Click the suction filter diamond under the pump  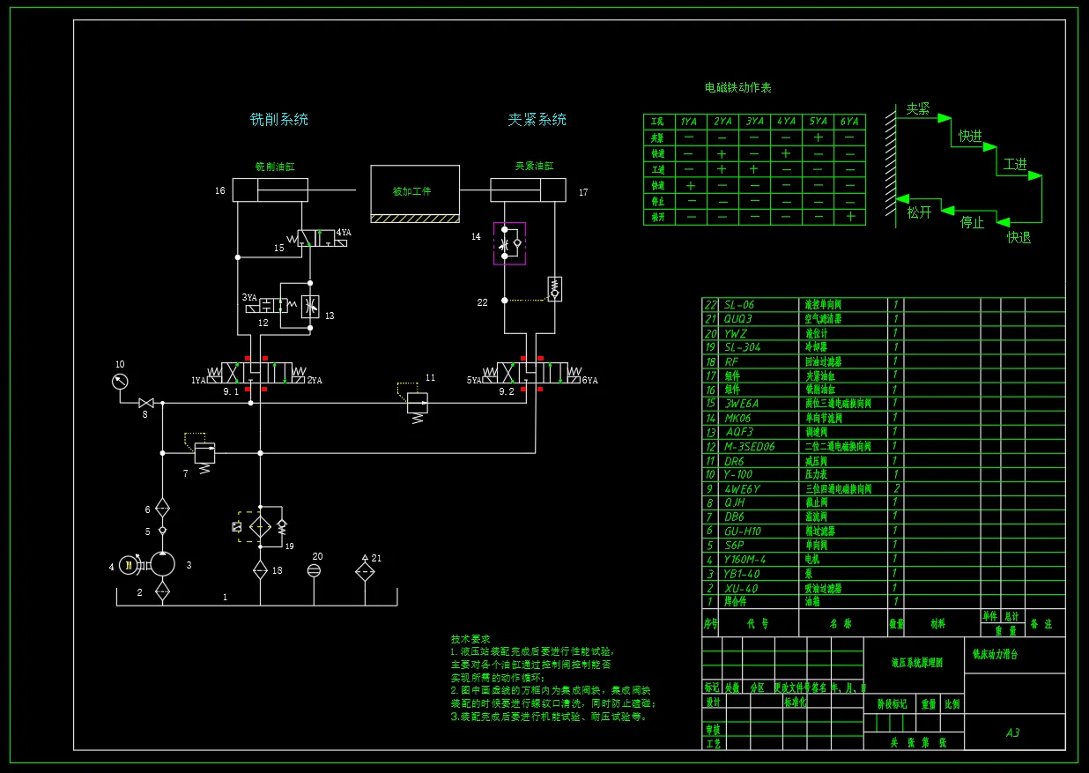point(162,591)
